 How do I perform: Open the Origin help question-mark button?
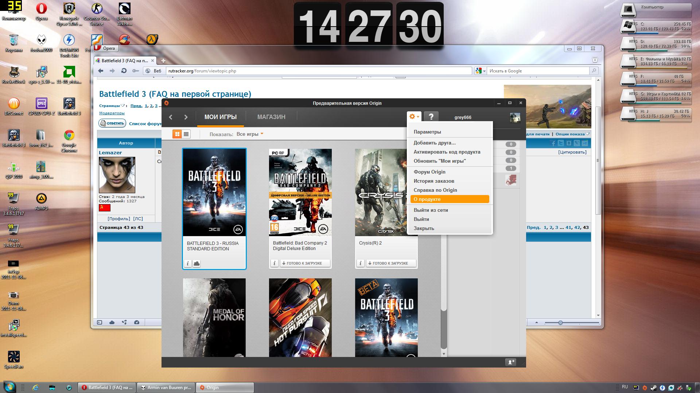431,117
